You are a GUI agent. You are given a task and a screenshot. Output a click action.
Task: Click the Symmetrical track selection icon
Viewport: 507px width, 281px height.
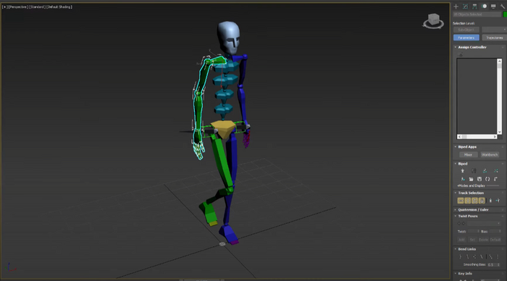pos(490,201)
